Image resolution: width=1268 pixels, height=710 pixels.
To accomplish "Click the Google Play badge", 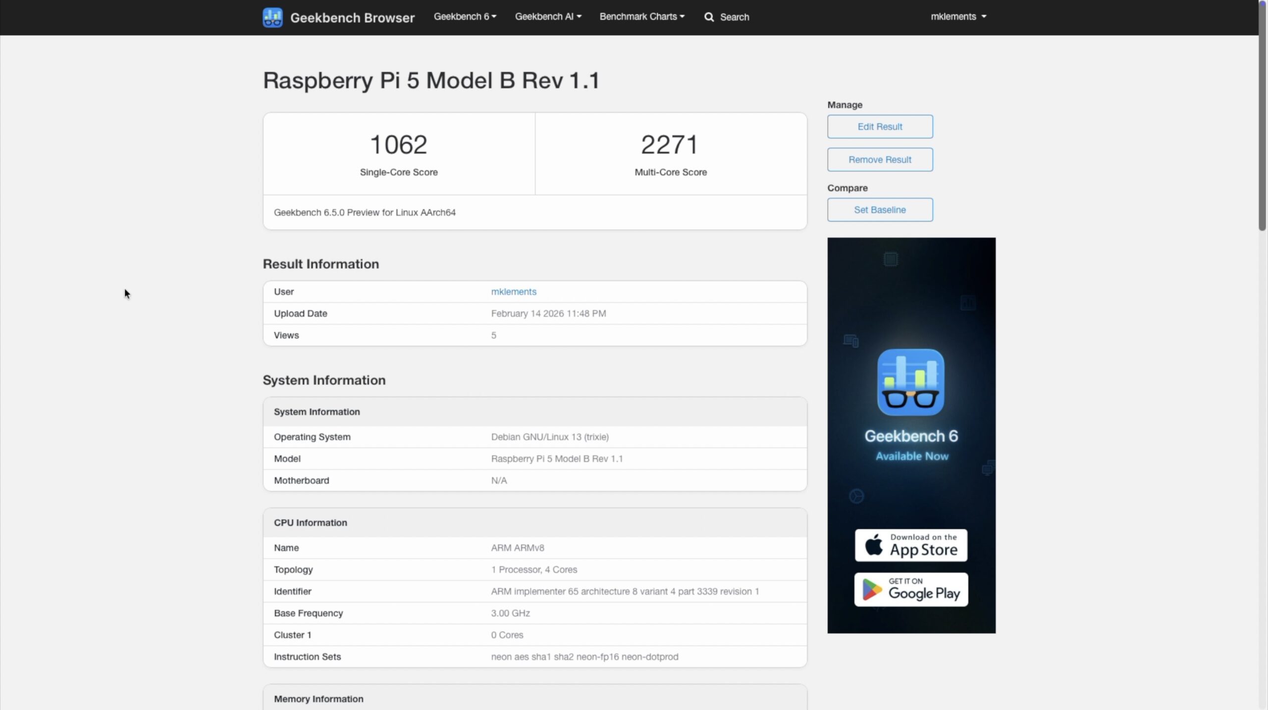I will click(910, 590).
